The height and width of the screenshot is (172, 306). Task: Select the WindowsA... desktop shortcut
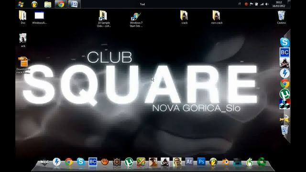(x=39, y=18)
